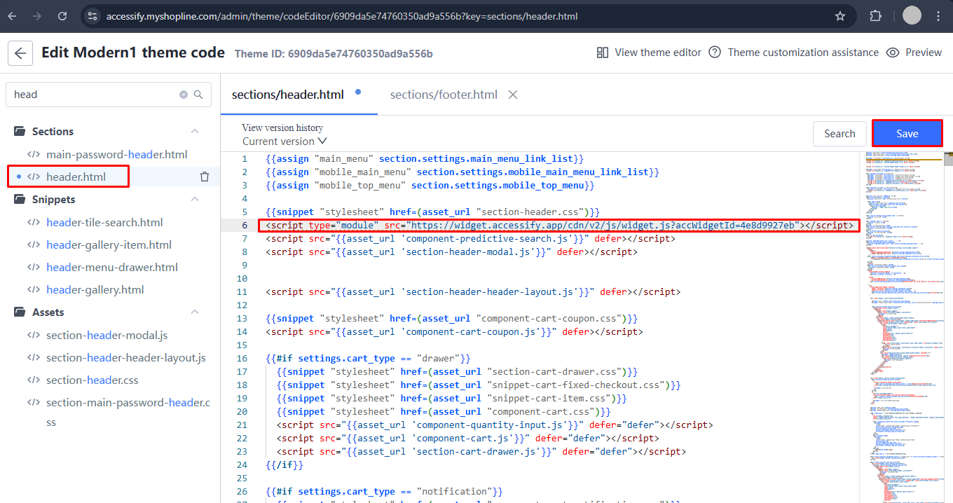Open the View version history link

[x=282, y=128]
